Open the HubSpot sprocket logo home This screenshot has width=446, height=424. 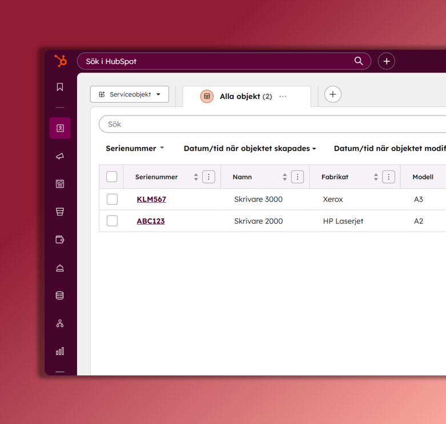61,61
